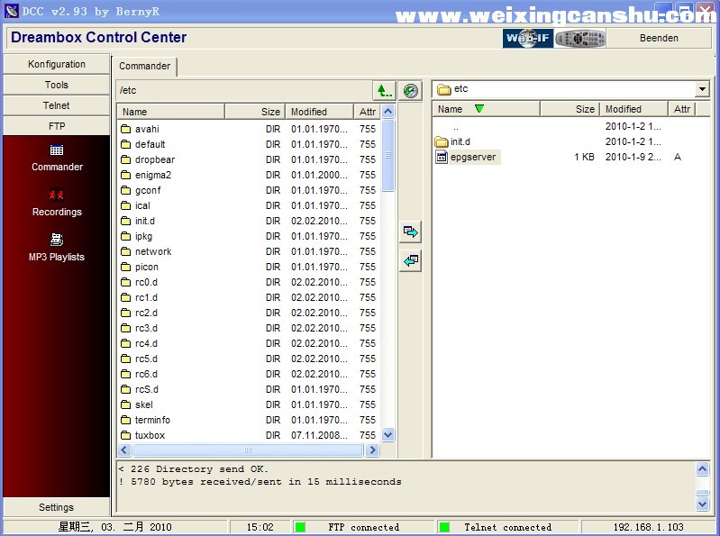Click the /etc remote path field

tap(244, 90)
